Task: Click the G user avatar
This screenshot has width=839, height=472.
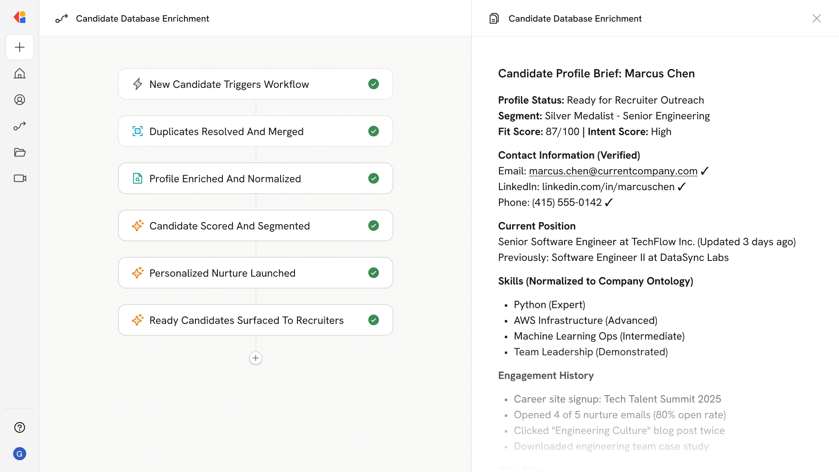Action: pyautogui.click(x=20, y=454)
